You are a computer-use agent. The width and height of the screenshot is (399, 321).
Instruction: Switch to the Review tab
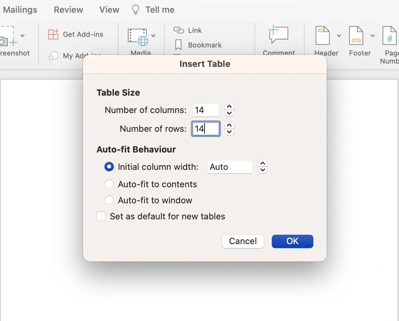pos(68,10)
